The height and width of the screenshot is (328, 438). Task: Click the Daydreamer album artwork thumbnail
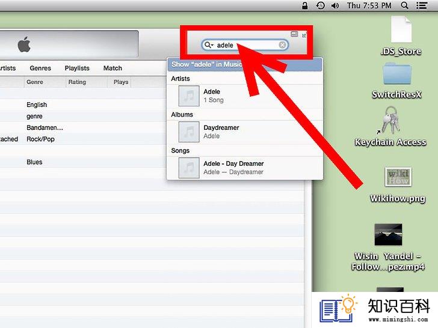[189, 132]
